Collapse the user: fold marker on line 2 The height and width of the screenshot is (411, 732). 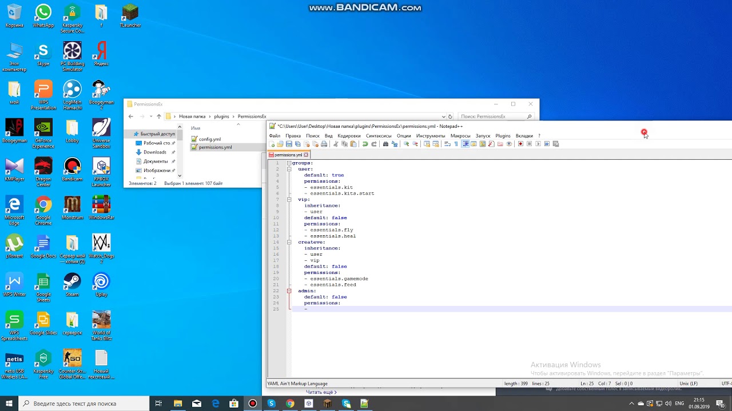click(x=289, y=170)
